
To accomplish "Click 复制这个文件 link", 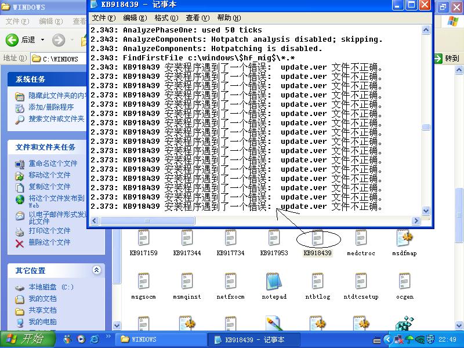I will (x=49, y=187).
